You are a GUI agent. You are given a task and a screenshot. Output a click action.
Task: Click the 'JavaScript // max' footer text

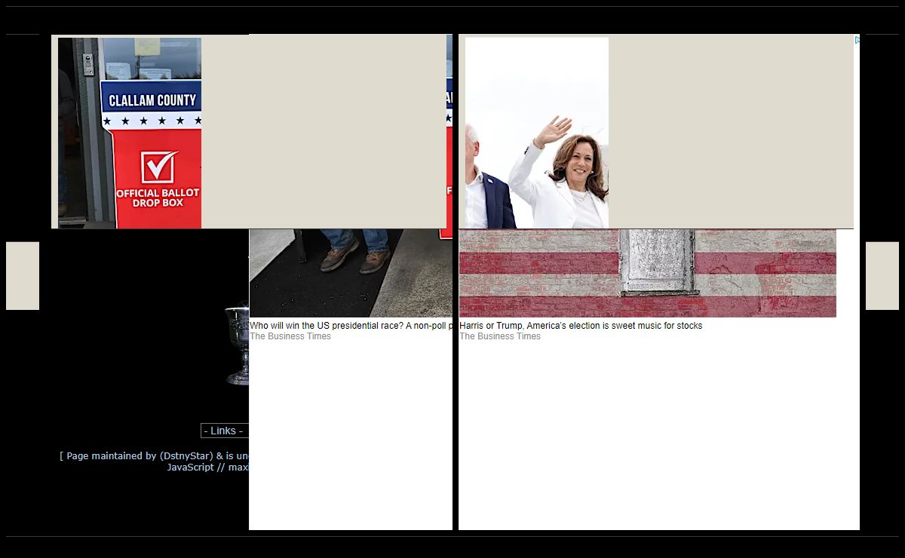[x=207, y=467]
